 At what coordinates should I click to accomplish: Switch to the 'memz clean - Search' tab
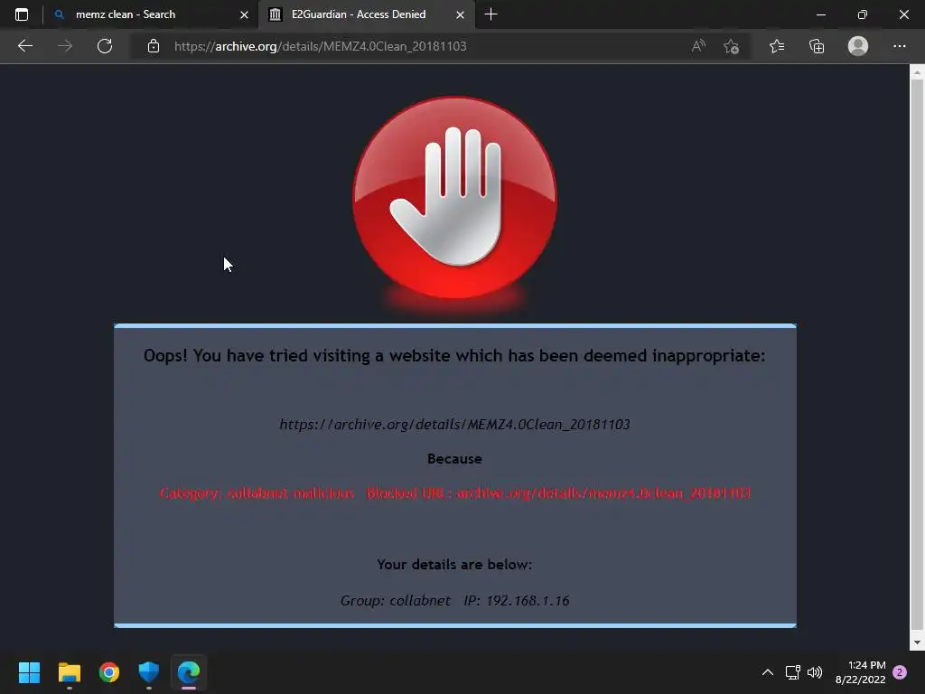(150, 14)
